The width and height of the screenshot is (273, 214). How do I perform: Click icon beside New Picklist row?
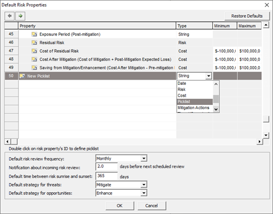pos(22,76)
